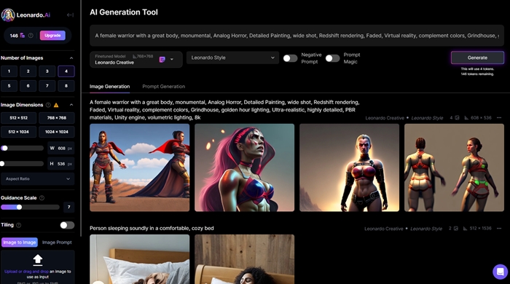Open the chat support bubble icon

pos(500,272)
